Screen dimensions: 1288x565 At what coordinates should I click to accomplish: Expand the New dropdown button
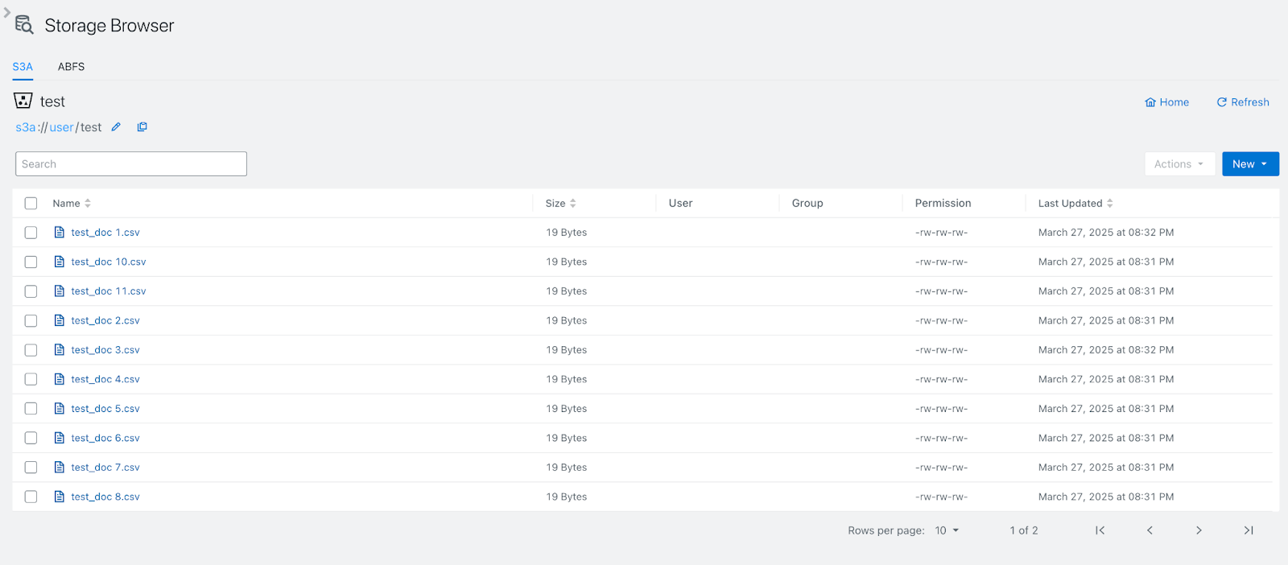(1249, 164)
